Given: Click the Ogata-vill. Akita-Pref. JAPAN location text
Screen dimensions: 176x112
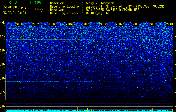Looking at the screenshot, I should (x=125, y=6).
